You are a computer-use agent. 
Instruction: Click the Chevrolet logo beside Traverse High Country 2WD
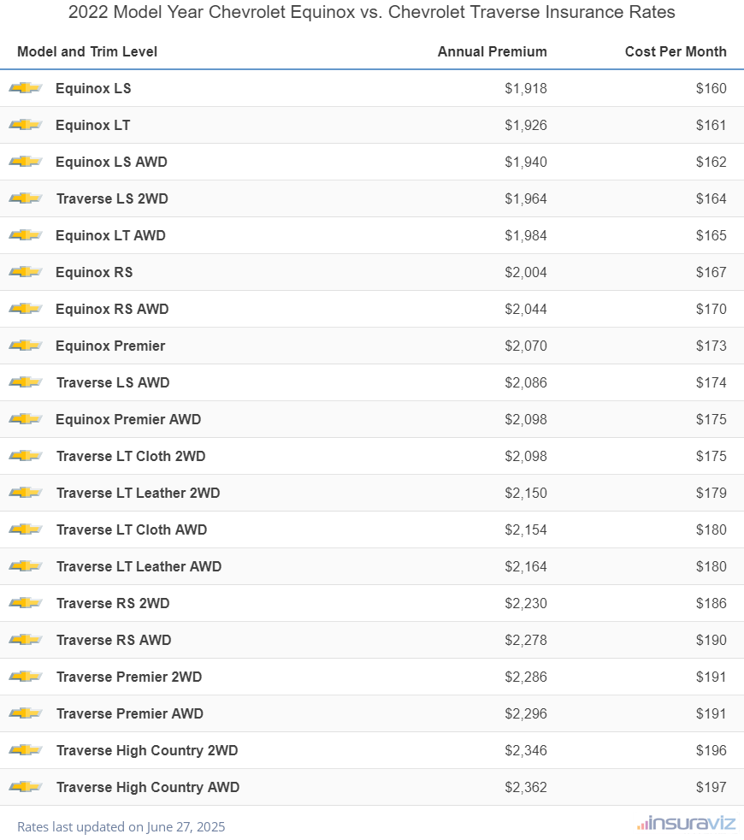(x=25, y=750)
